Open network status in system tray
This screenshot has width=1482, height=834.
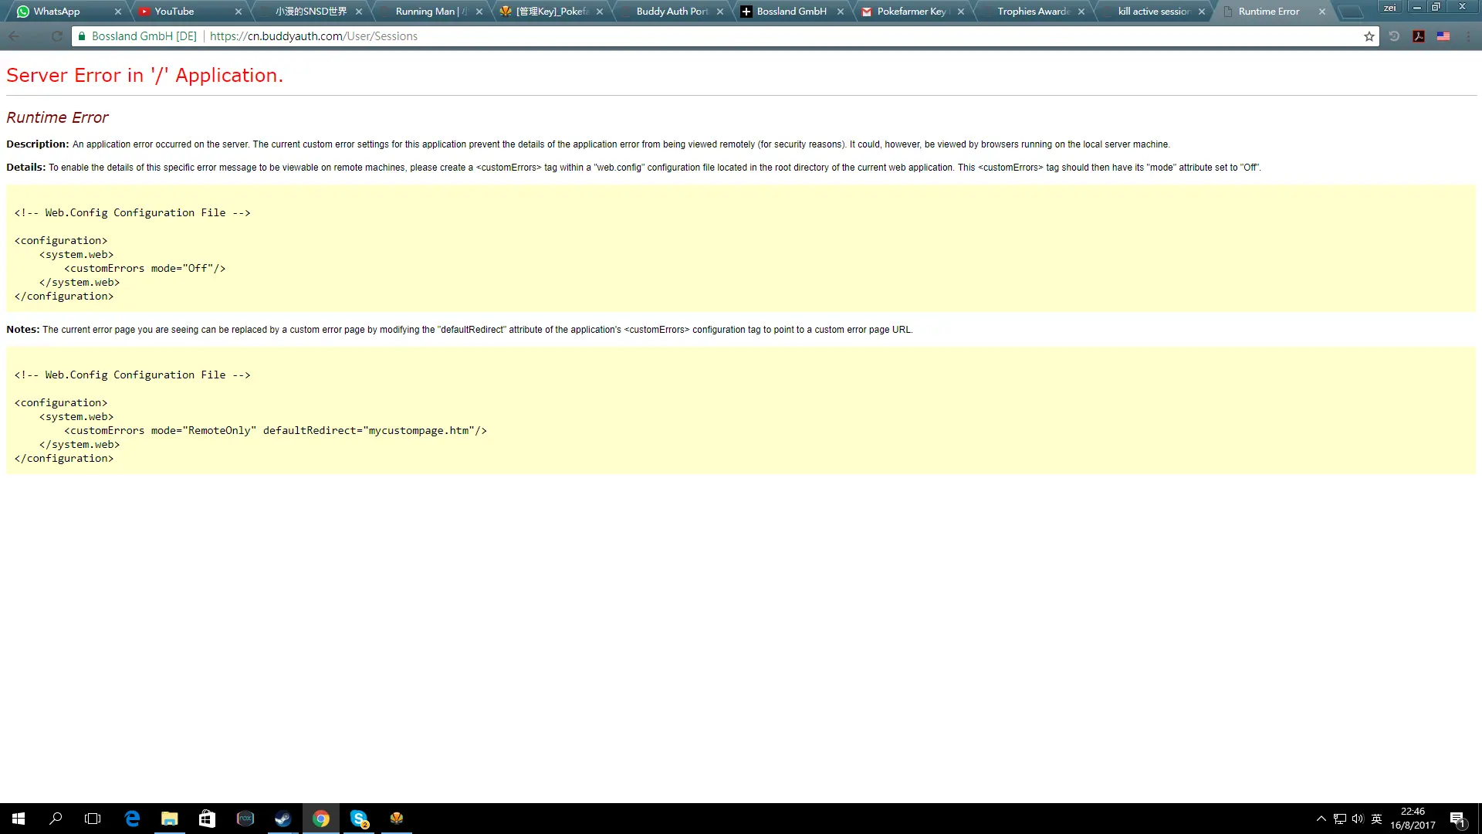click(x=1340, y=819)
